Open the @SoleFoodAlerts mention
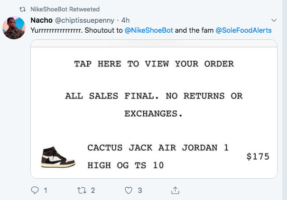This screenshot has height=200, width=287. [x=244, y=30]
